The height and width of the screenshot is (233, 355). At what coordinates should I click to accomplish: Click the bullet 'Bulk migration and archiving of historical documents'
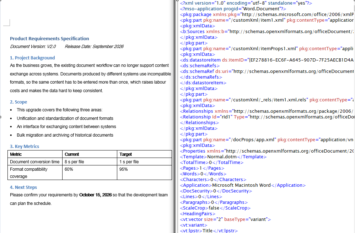[65, 135]
